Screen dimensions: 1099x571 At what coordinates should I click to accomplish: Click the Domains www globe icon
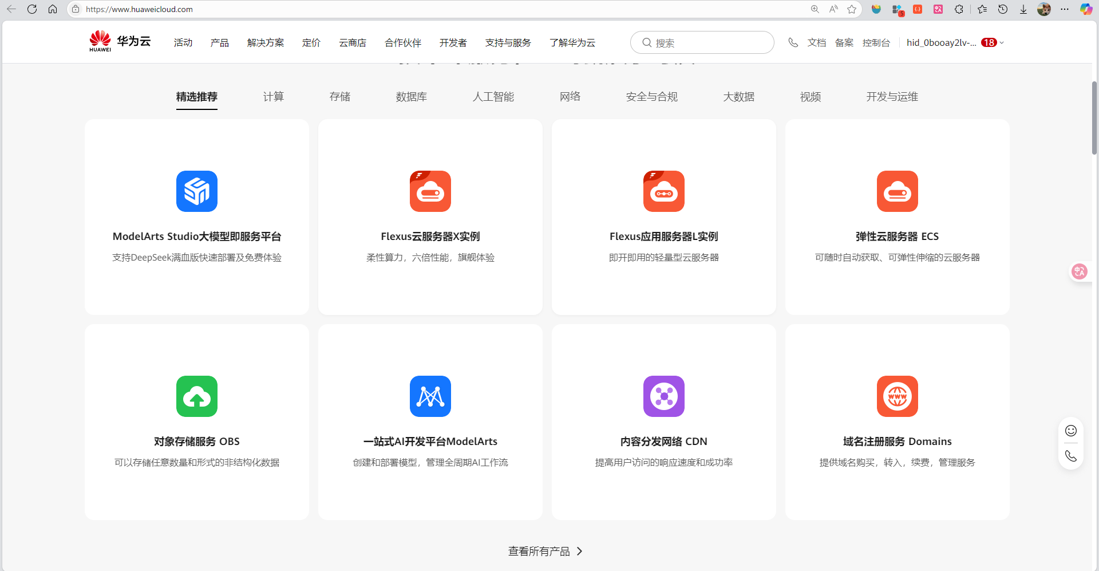point(898,396)
